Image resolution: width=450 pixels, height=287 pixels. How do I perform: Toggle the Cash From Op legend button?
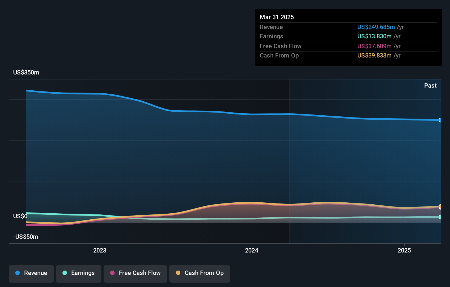200,274
